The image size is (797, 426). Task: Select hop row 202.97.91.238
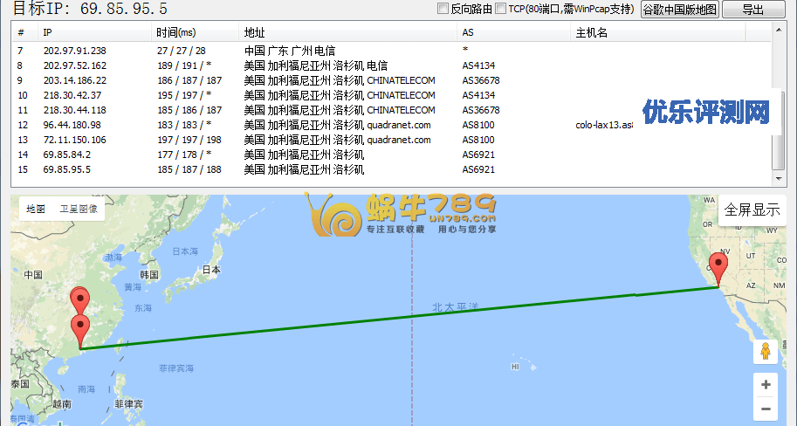coord(391,51)
